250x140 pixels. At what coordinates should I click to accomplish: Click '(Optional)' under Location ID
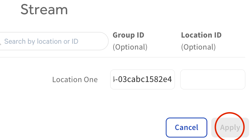point(198,47)
